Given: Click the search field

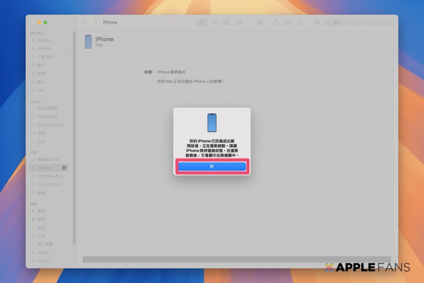Looking at the screenshot, I should click(x=360, y=22).
